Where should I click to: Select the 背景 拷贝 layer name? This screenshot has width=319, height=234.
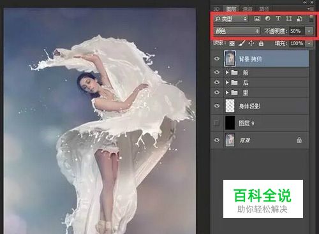click(250, 59)
